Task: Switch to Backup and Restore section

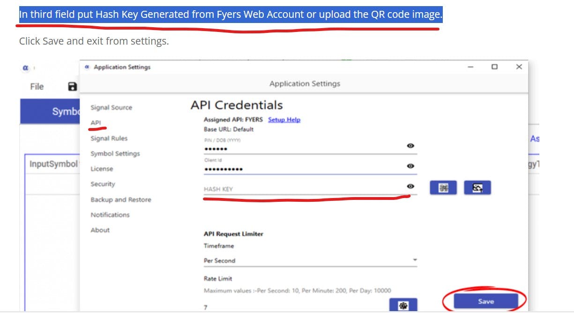Action: coord(120,199)
